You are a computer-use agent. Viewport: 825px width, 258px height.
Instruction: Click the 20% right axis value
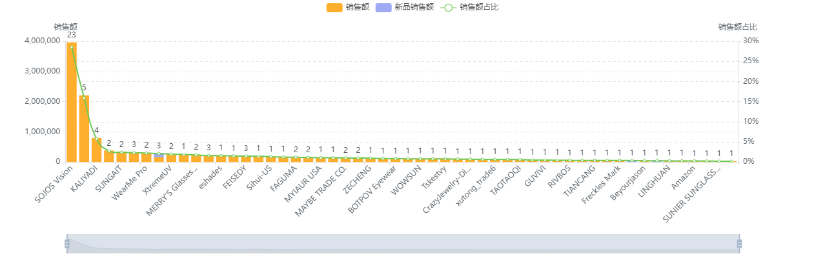pyautogui.click(x=751, y=81)
